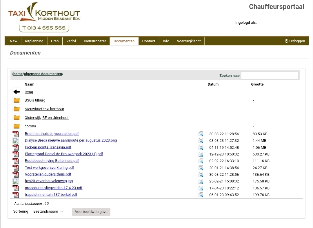Open the Voertuigklacht tab
Screen dimensions: 313x228
coord(189,41)
